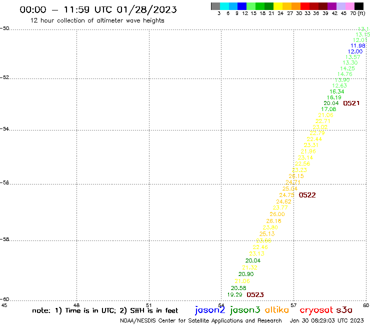This screenshot has height=325, width=370.
Task: Click the wave height value 26.15
Action: [x=296, y=176]
